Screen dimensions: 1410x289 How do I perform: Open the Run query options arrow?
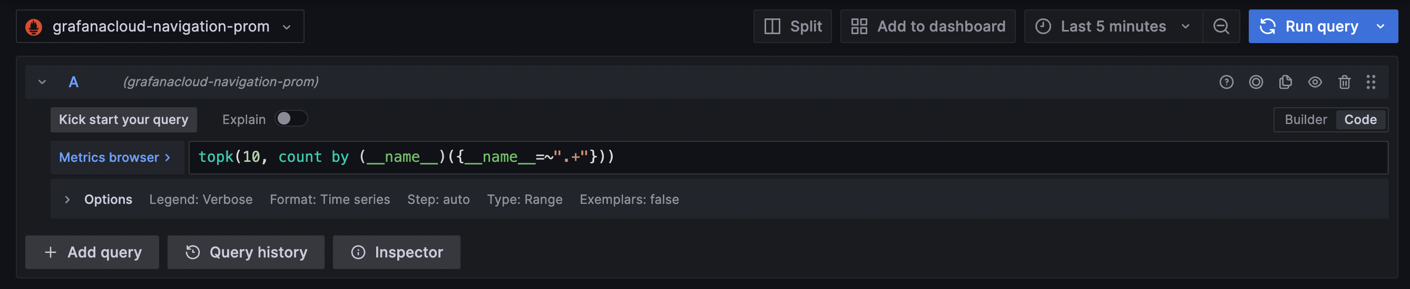tap(1381, 26)
